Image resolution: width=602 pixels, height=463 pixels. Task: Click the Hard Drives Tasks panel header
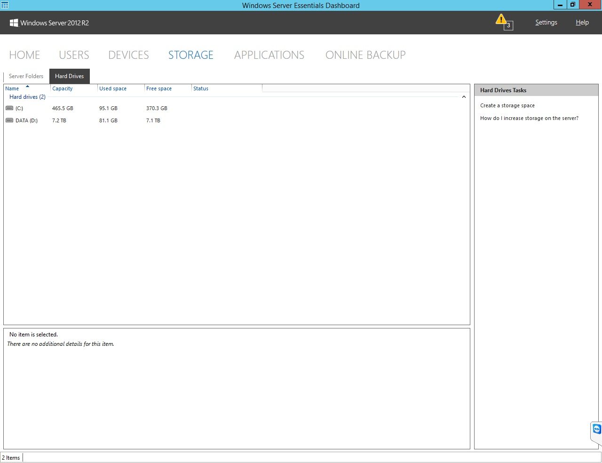click(x=536, y=90)
